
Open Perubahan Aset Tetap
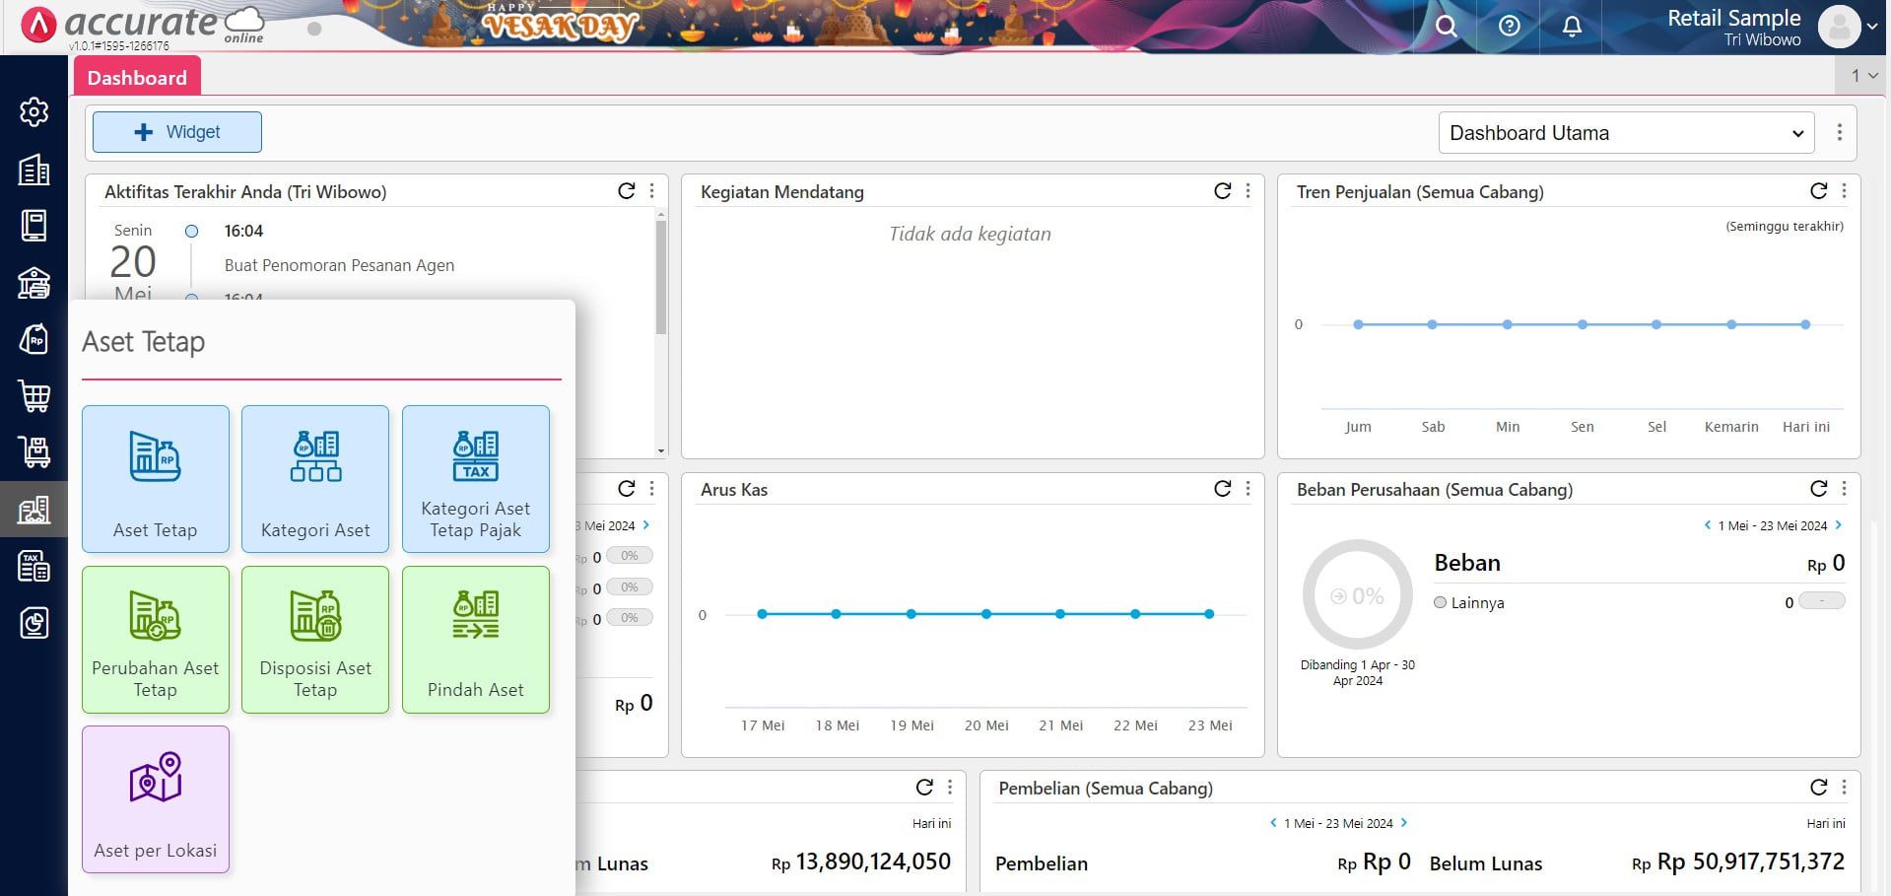click(155, 640)
